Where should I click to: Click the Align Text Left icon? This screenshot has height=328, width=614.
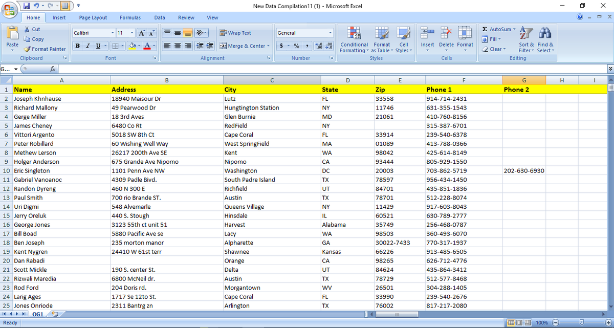pyautogui.click(x=167, y=46)
